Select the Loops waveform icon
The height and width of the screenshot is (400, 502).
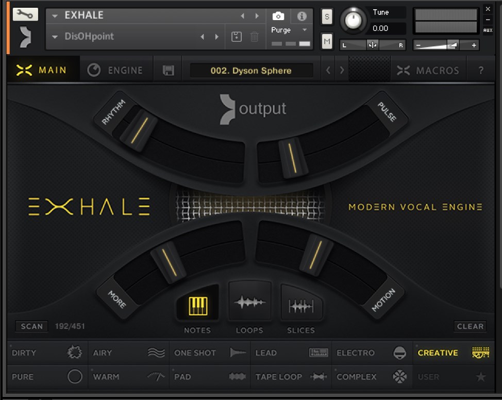coord(249,303)
